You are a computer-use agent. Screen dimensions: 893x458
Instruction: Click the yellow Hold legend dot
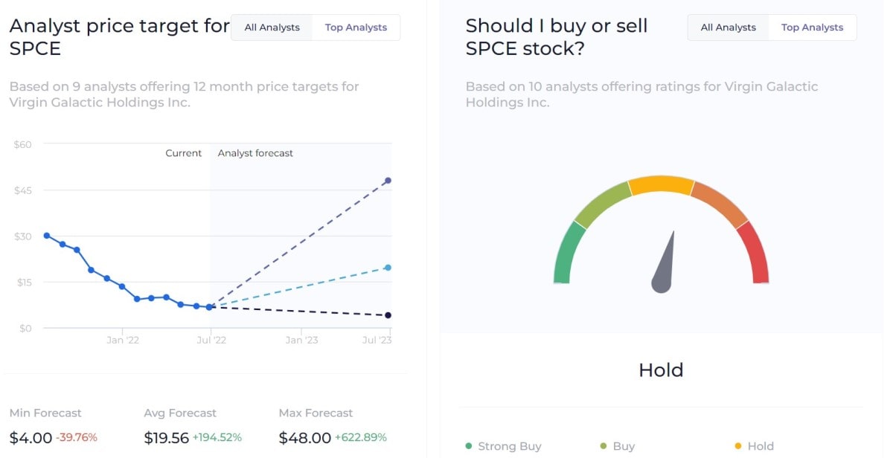[738, 446]
